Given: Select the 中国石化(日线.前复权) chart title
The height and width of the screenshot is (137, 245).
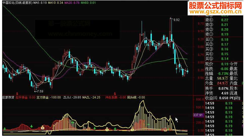Looking at the screenshot, I should point(17,3).
